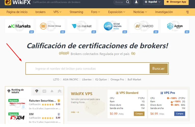Click the $6.99 /Mes price
The height and width of the screenshot is (127, 195).
[157, 114]
